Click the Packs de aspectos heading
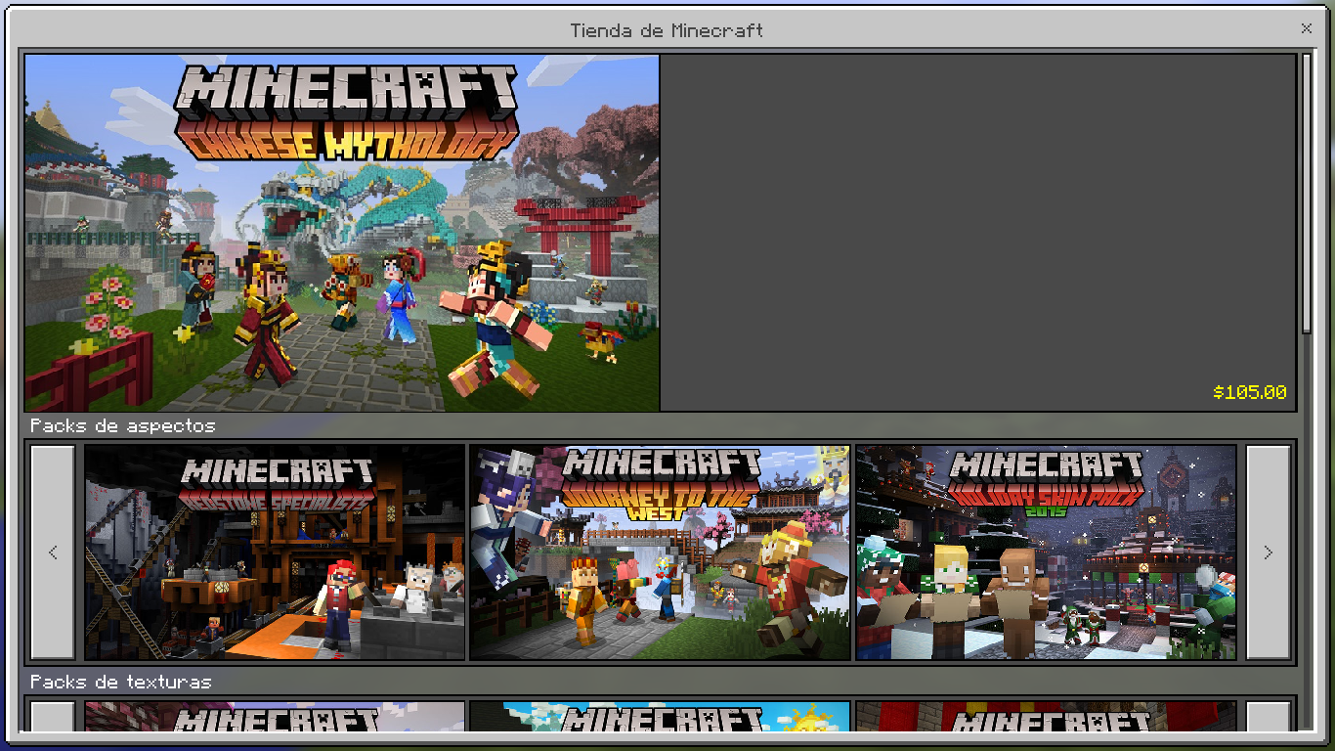This screenshot has width=1335, height=751. click(122, 426)
